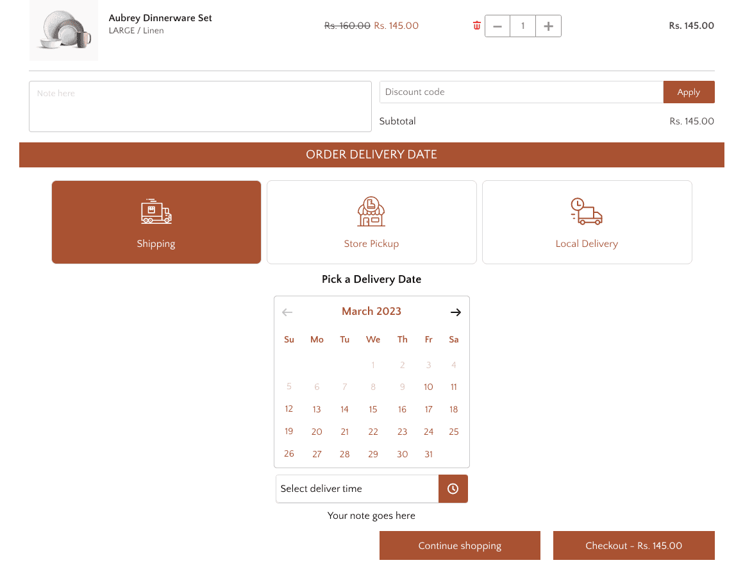This screenshot has width=752, height=574.
Task: Pick March 24 as delivery date
Action: (428, 432)
